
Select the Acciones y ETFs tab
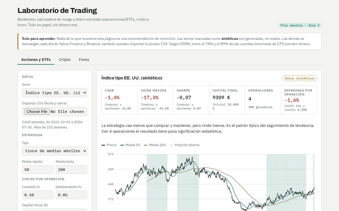coord(36,60)
